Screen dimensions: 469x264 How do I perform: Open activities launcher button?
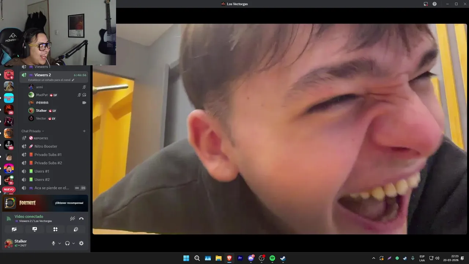(55, 229)
